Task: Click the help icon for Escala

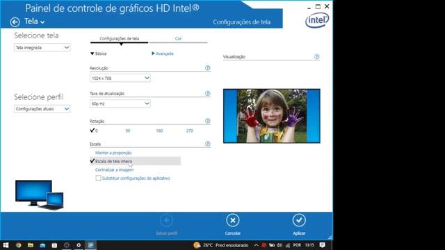Action: pyautogui.click(x=207, y=144)
